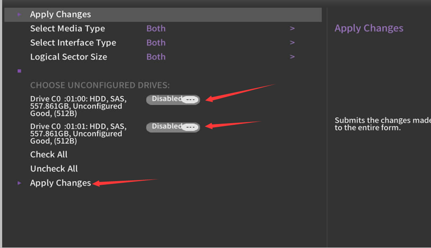
Task: Click the CHOOSE UNCONFIGURED DRIVES heading
Action: 100,85
